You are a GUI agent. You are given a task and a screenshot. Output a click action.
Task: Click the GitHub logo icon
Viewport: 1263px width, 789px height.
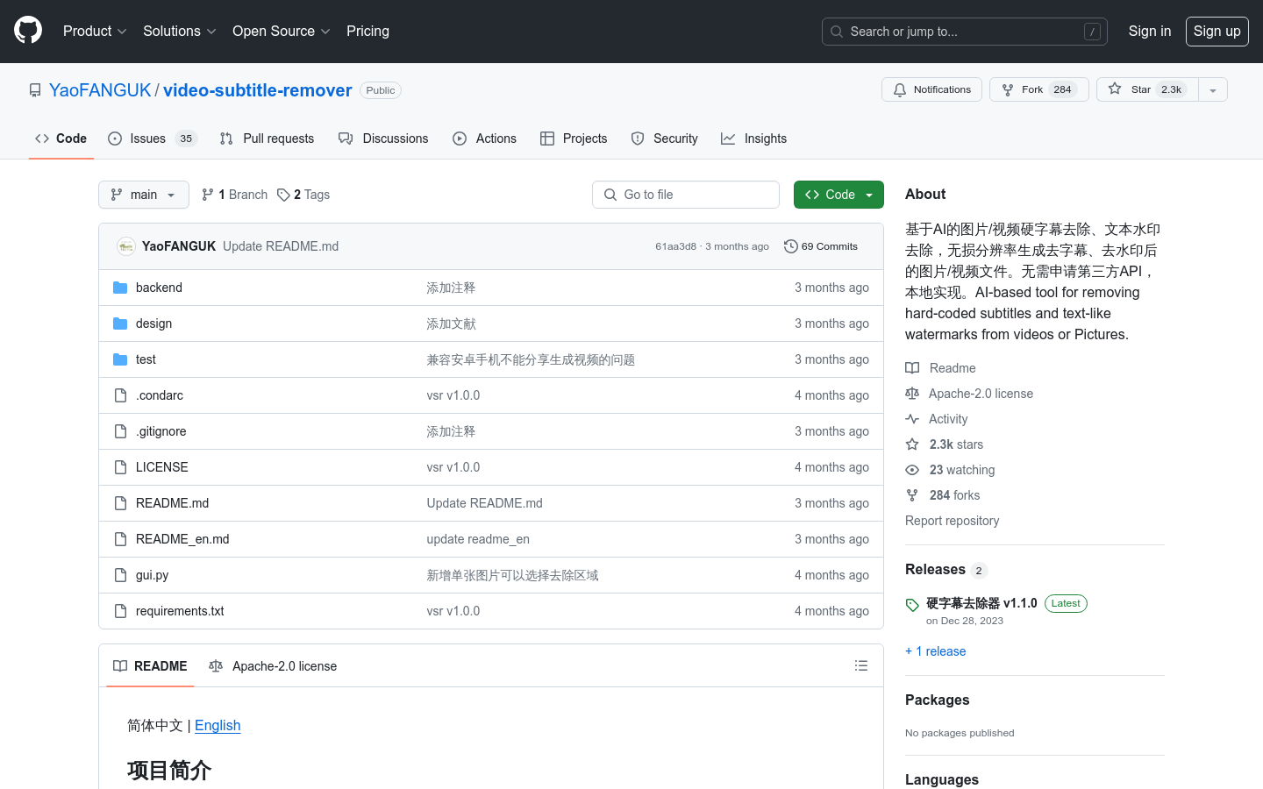28,31
